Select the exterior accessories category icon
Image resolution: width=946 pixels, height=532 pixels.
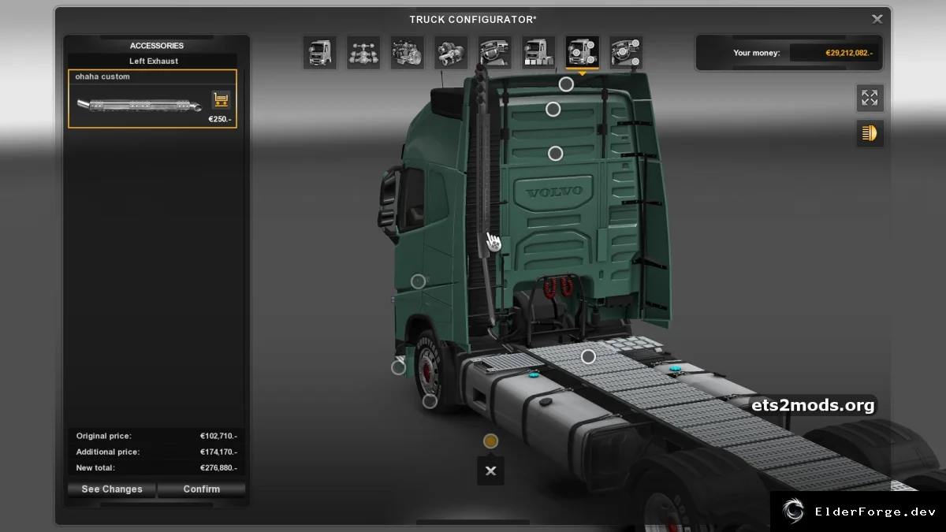583,53
